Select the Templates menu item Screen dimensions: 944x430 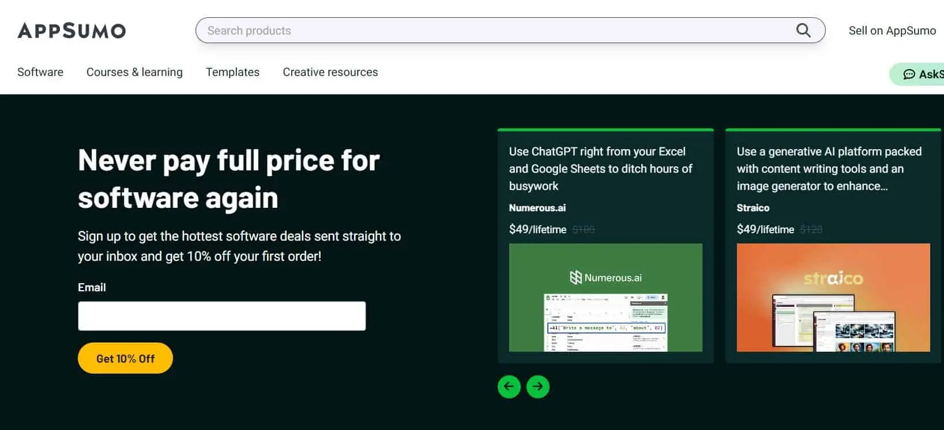pos(232,72)
